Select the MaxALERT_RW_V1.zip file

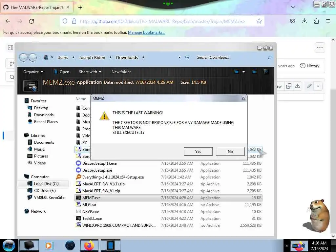click(168, 191)
